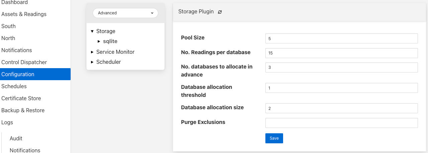Image resolution: width=428 pixels, height=153 pixels.
Task: Collapse the Storage tree node
Action: [92, 31]
